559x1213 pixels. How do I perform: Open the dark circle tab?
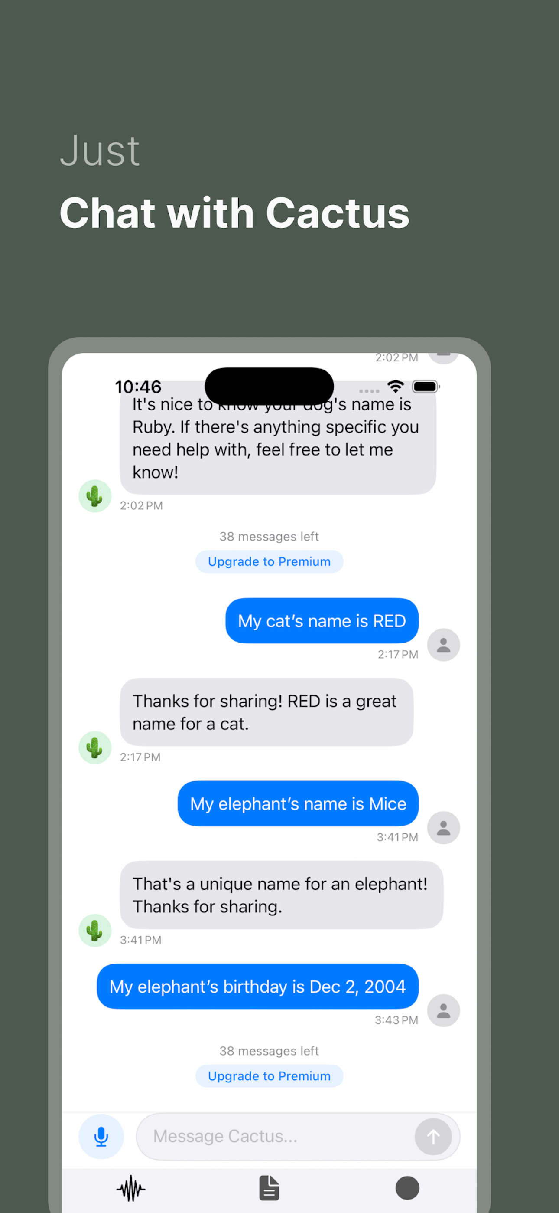pos(407,1187)
